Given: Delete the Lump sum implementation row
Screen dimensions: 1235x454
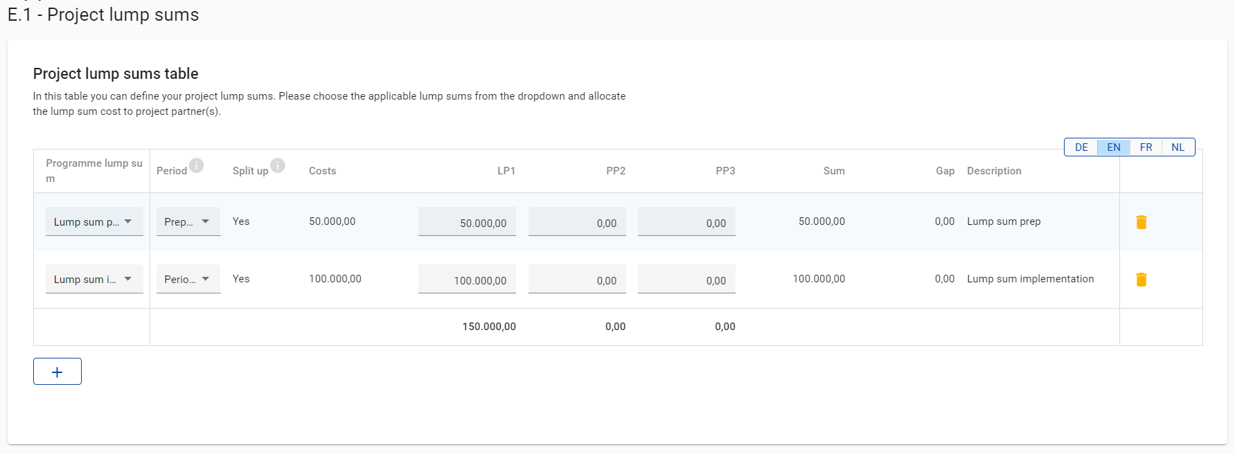Looking at the screenshot, I should coord(1141,280).
